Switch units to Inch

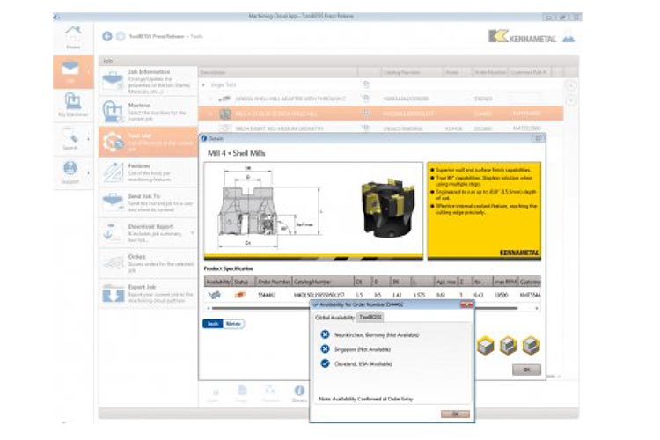[x=213, y=324]
